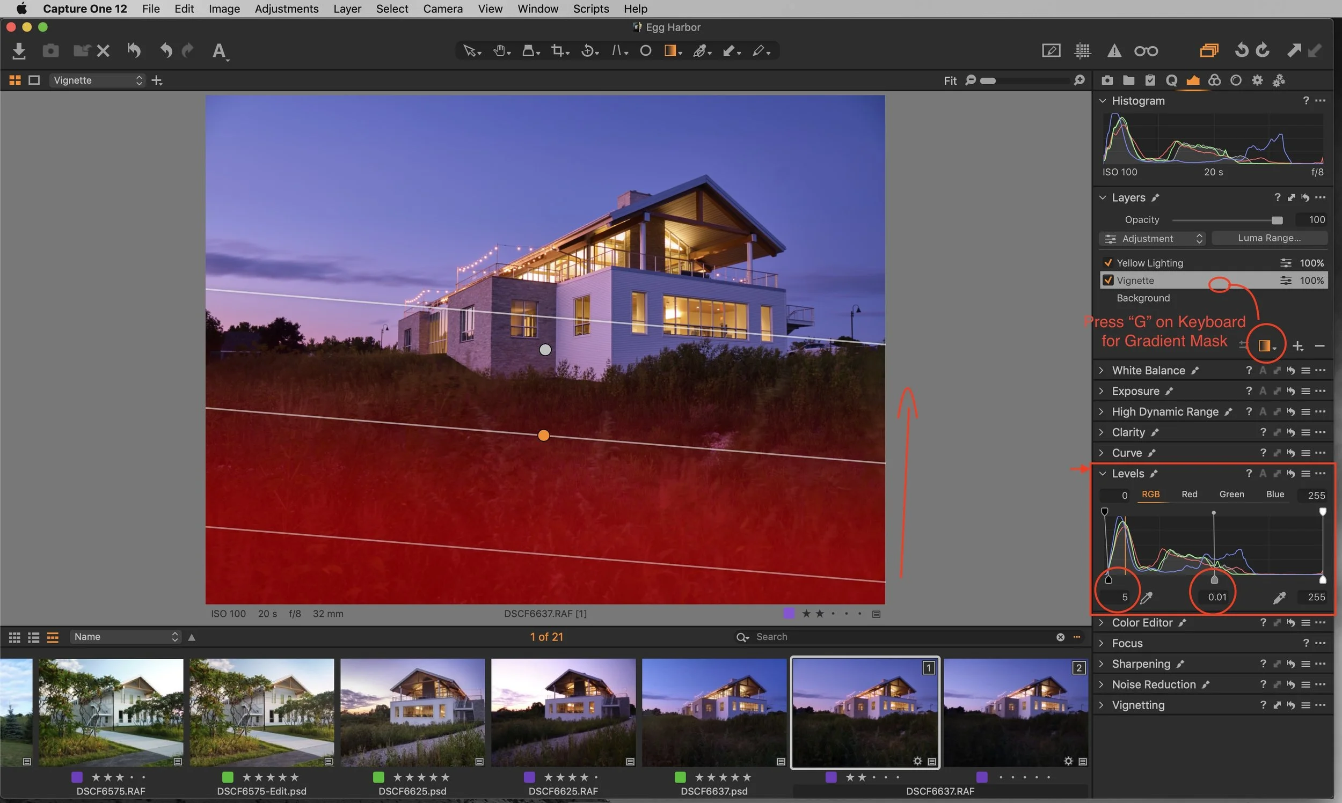Uncheck the Yellow Lighting layer checkbox
This screenshot has height=803, width=1342.
[1107, 263]
